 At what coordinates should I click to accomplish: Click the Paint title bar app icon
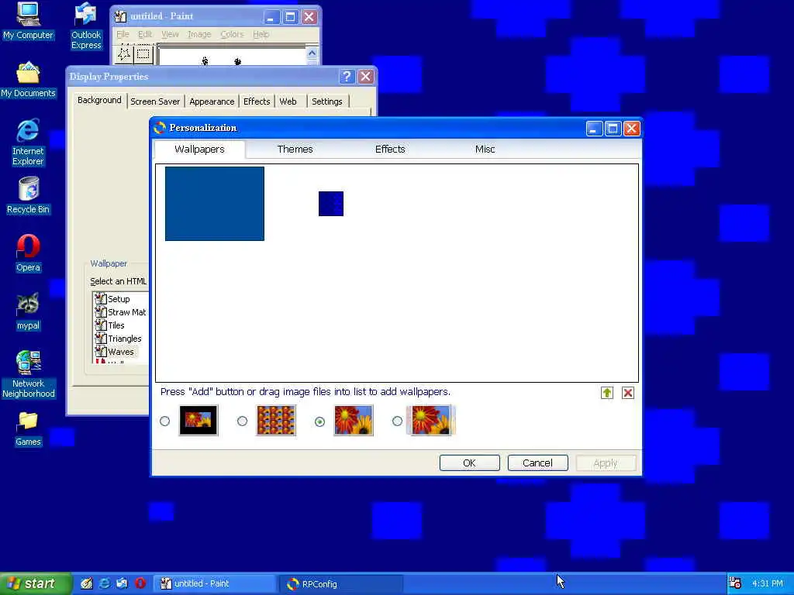(120, 16)
